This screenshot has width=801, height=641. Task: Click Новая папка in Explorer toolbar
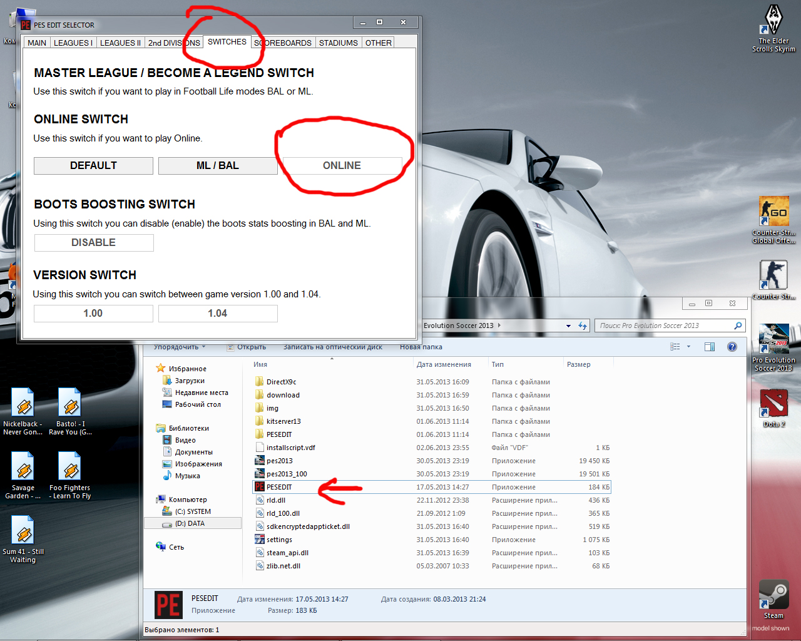click(x=421, y=347)
